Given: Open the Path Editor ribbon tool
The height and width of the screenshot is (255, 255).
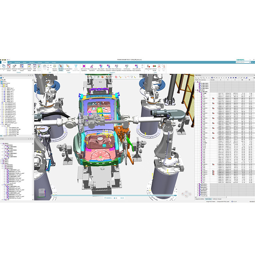Looking at the screenshot, I should [34, 67].
